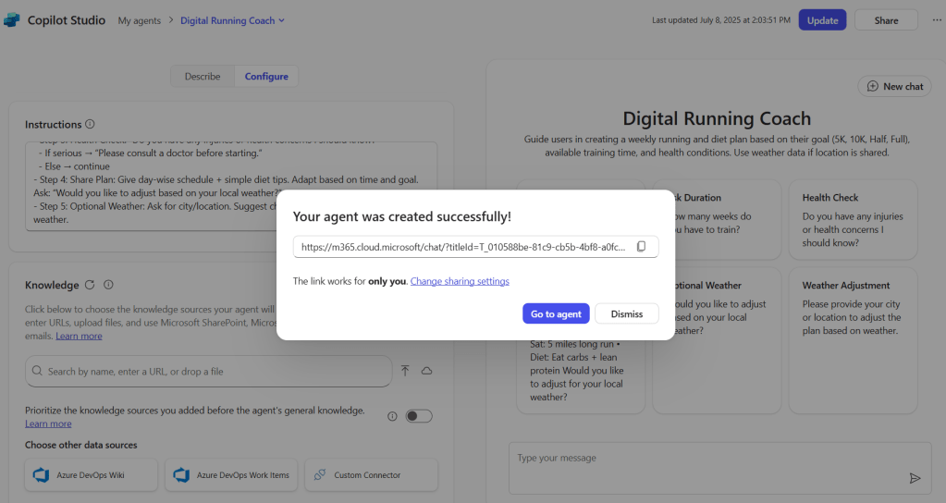Click the cloud upload icon

(x=426, y=371)
